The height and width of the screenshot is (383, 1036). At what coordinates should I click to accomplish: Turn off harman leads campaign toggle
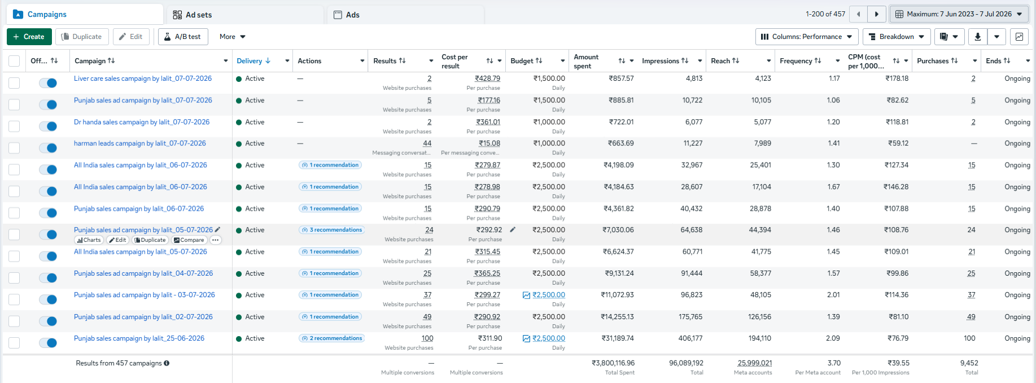(x=48, y=148)
